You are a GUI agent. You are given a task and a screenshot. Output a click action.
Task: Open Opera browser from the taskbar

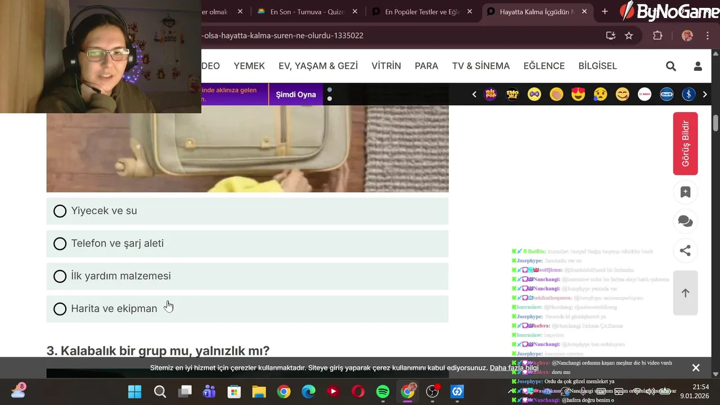(358, 391)
